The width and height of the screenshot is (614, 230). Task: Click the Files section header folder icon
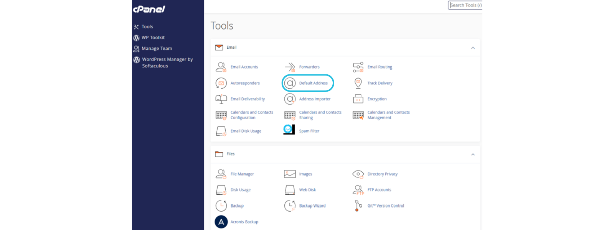pos(219,154)
